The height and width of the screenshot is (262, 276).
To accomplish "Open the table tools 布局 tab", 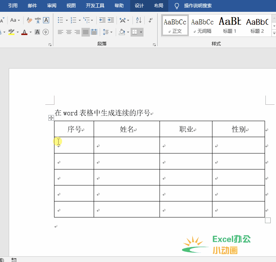I will pyautogui.click(x=159, y=6).
